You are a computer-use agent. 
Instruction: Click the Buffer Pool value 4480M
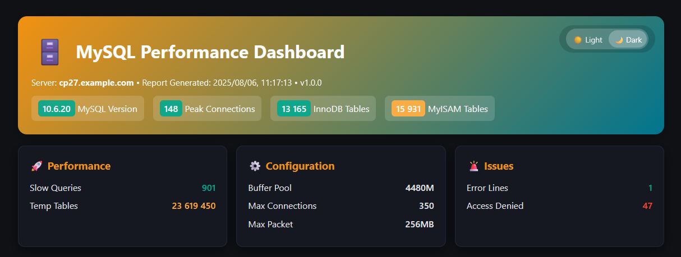[x=420, y=188]
